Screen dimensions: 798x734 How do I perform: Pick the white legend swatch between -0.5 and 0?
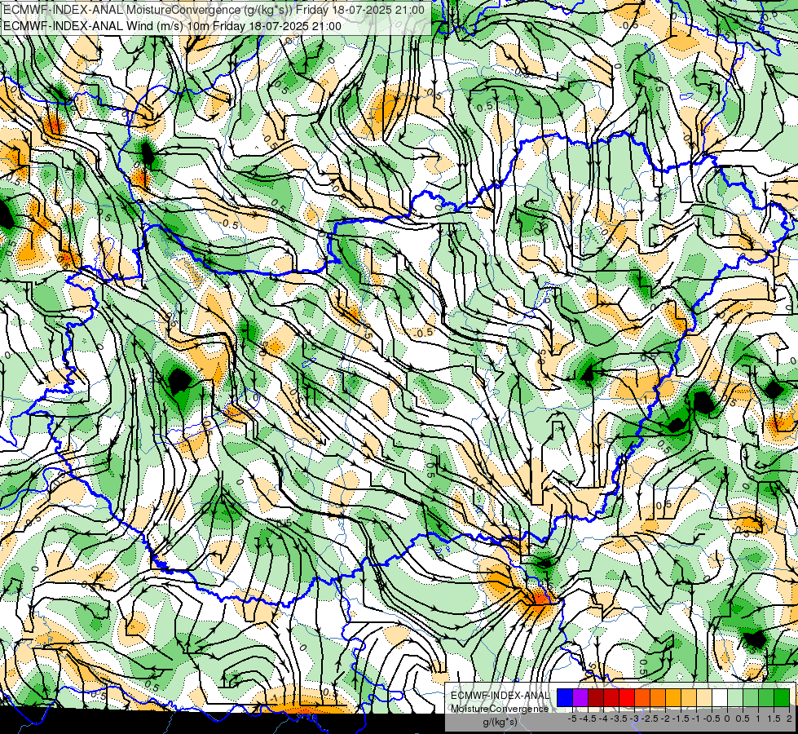[720, 698]
